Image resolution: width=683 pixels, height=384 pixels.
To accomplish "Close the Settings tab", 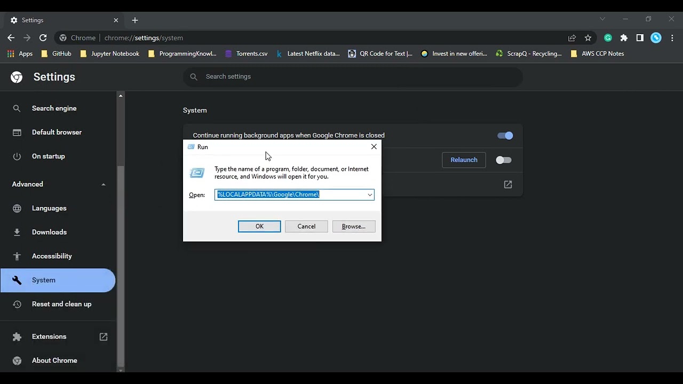I will click(x=116, y=20).
